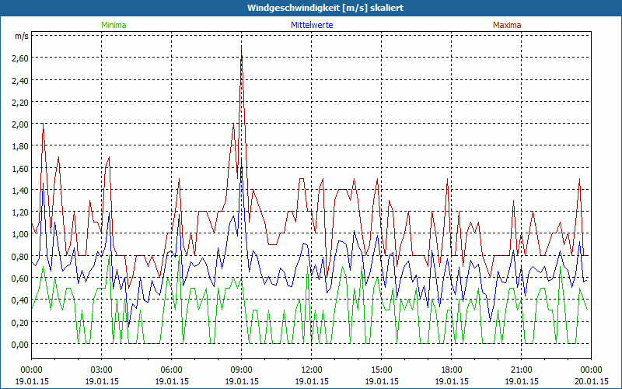Click the y-axis value '2,00'

pos(21,124)
